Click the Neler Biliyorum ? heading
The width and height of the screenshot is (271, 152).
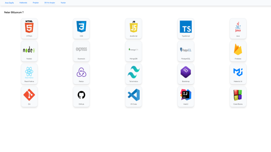tap(14, 12)
